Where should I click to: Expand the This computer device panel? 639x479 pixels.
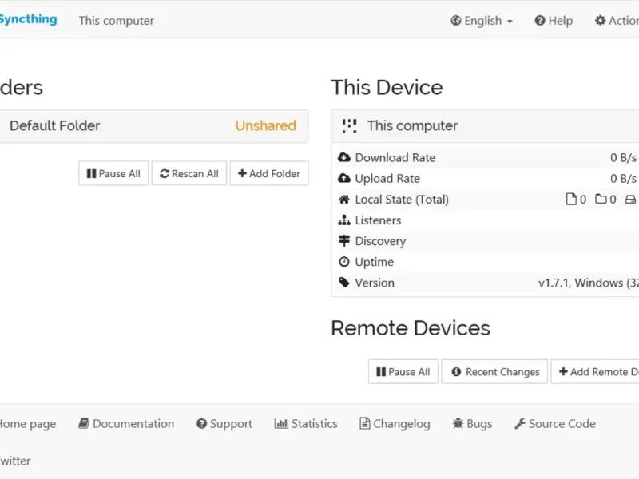click(x=479, y=125)
